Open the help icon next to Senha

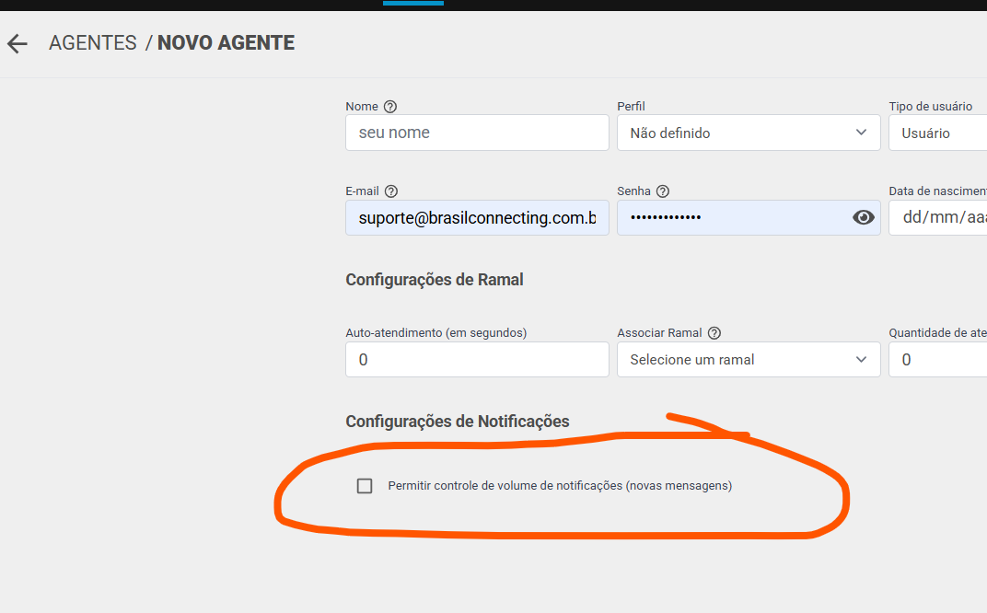point(663,191)
